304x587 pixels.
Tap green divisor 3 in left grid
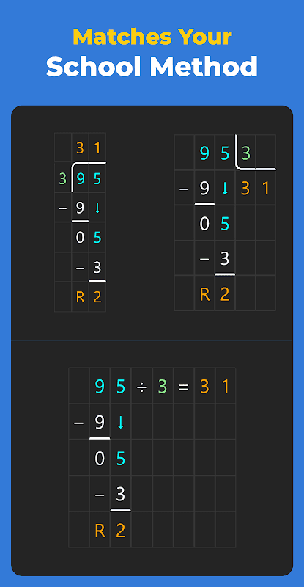tap(63, 179)
